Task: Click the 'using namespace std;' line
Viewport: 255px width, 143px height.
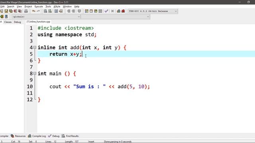Action: (x=67, y=35)
